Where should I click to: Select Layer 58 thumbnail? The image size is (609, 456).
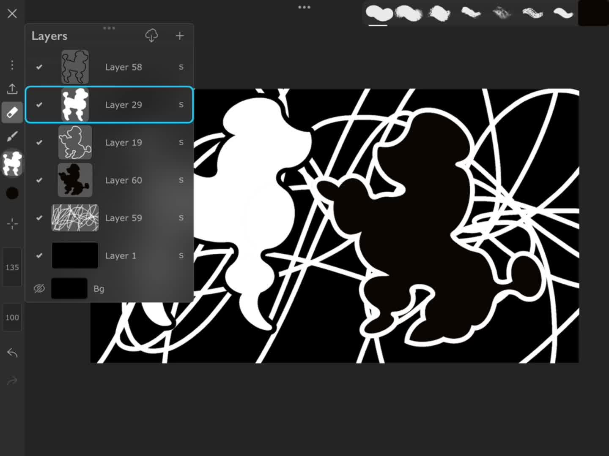click(x=75, y=67)
